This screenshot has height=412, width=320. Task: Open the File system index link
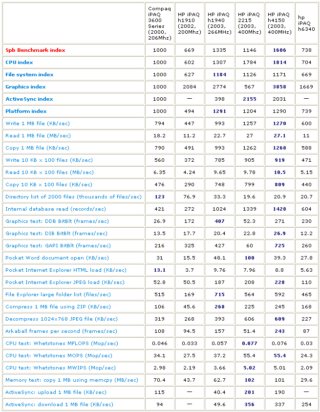point(29,74)
